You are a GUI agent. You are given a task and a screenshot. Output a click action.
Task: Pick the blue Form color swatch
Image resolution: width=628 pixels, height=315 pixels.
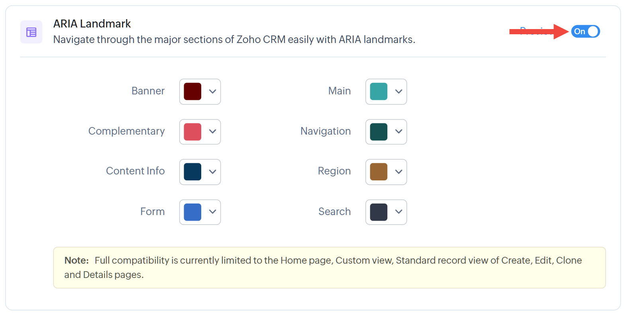coord(192,212)
